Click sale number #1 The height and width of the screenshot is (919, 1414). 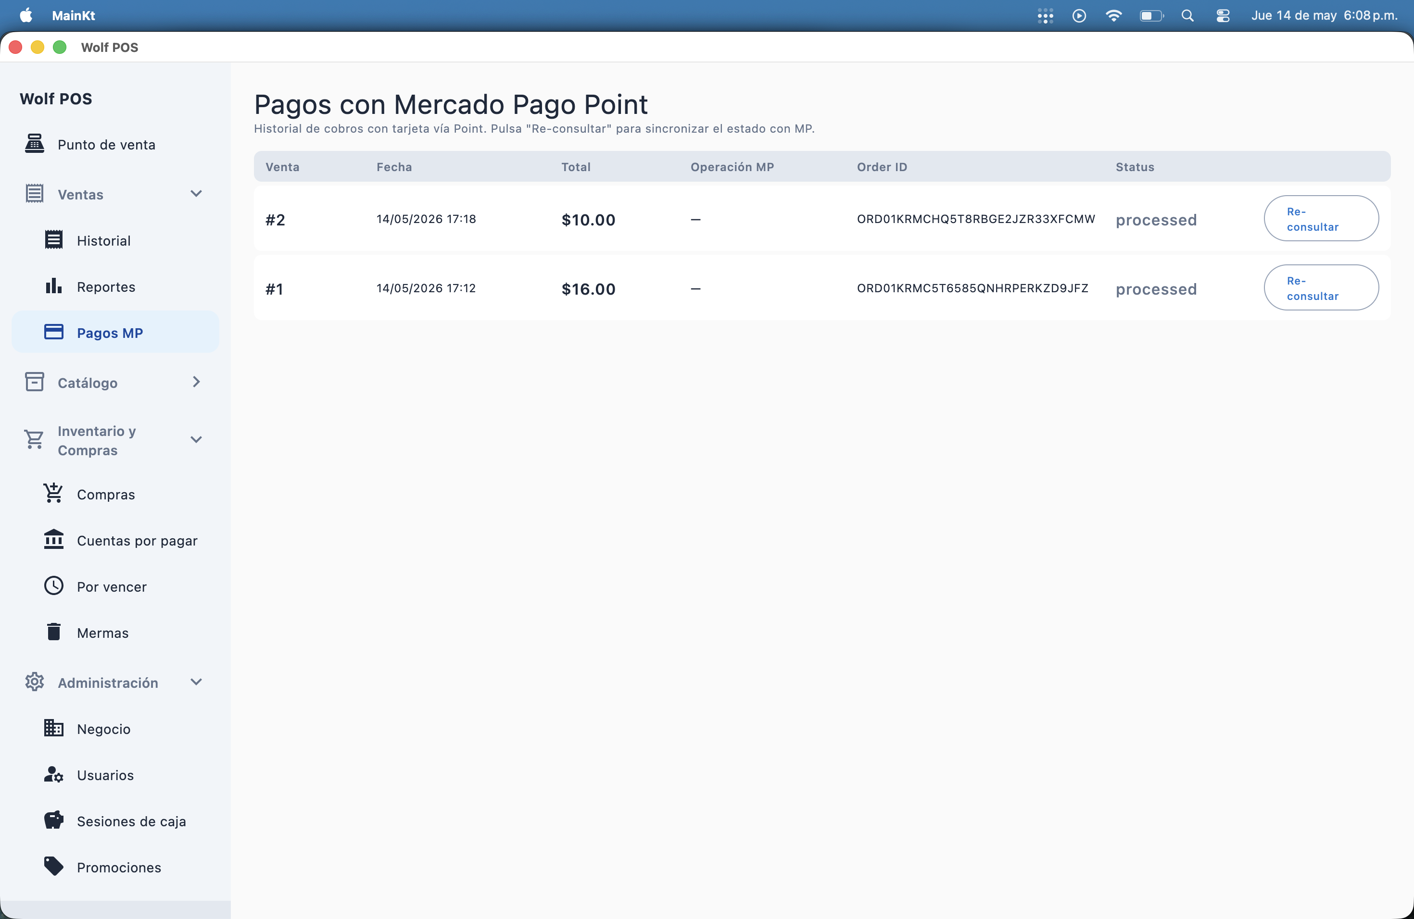[x=274, y=289]
